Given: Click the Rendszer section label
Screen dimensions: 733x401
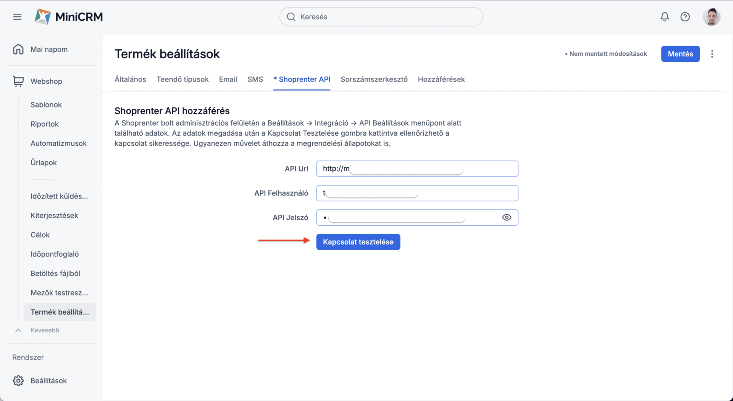Looking at the screenshot, I should [28, 357].
